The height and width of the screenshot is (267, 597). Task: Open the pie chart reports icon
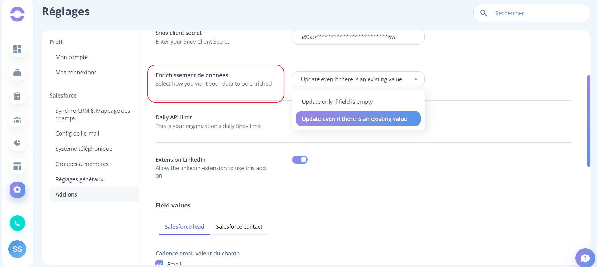tap(17, 143)
